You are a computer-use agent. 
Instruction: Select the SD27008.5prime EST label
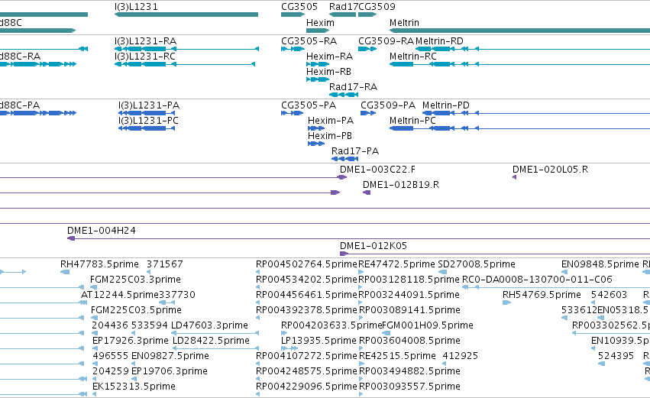477,264
